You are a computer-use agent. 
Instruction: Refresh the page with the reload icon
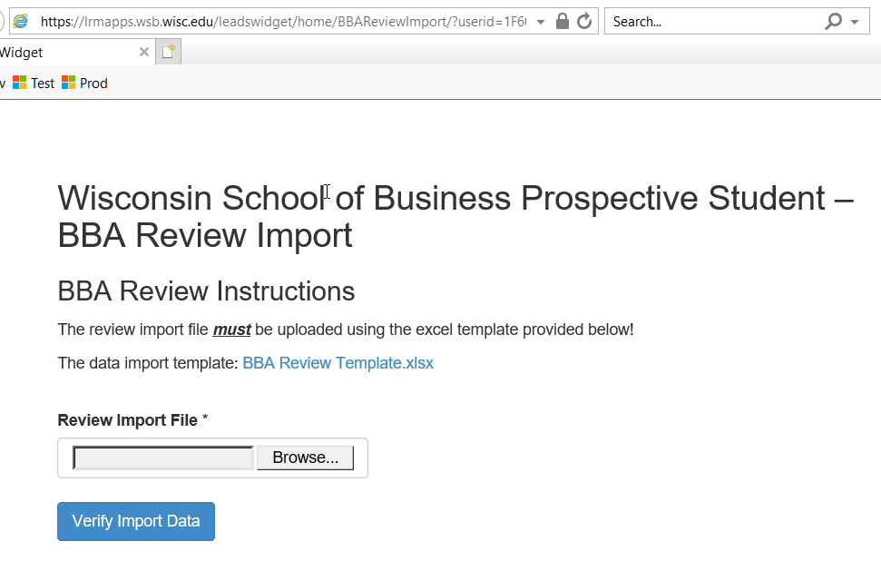coord(584,22)
